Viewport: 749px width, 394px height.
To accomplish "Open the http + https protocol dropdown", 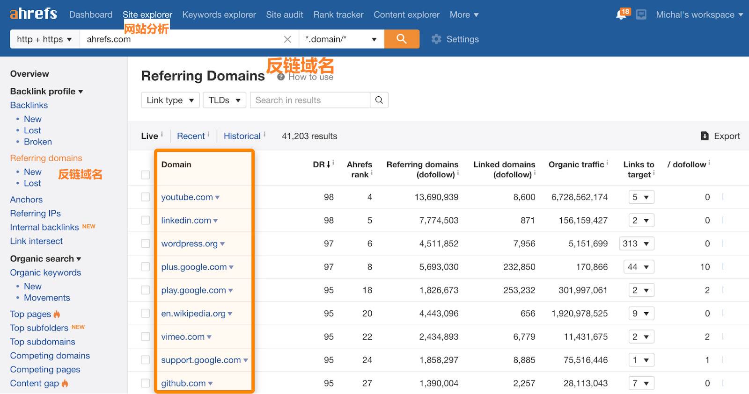I will (x=44, y=39).
